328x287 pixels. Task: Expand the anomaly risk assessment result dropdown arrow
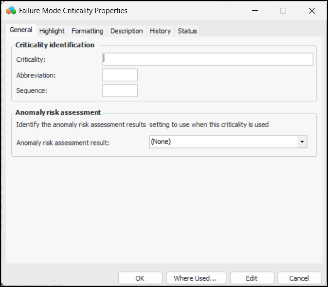pyautogui.click(x=302, y=142)
